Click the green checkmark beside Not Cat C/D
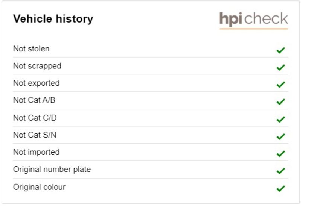The image size is (320, 209). tap(280, 119)
